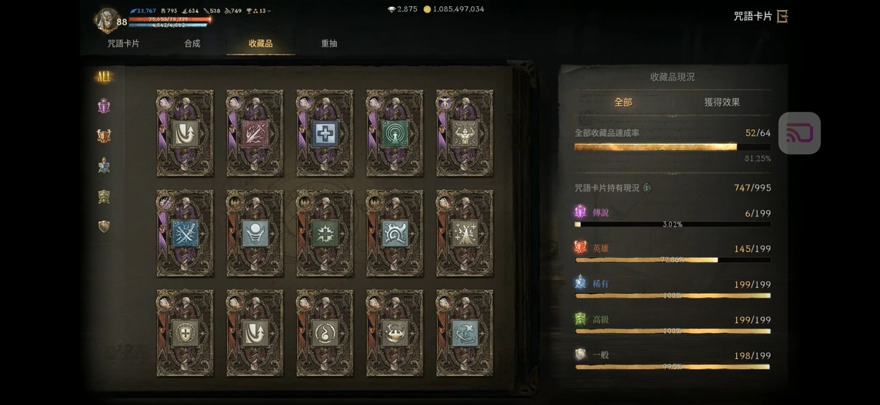This screenshot has height=405, width=880.
Task: Select the crossed swords card
Action: pyautogui.click(x=185, y=233)
